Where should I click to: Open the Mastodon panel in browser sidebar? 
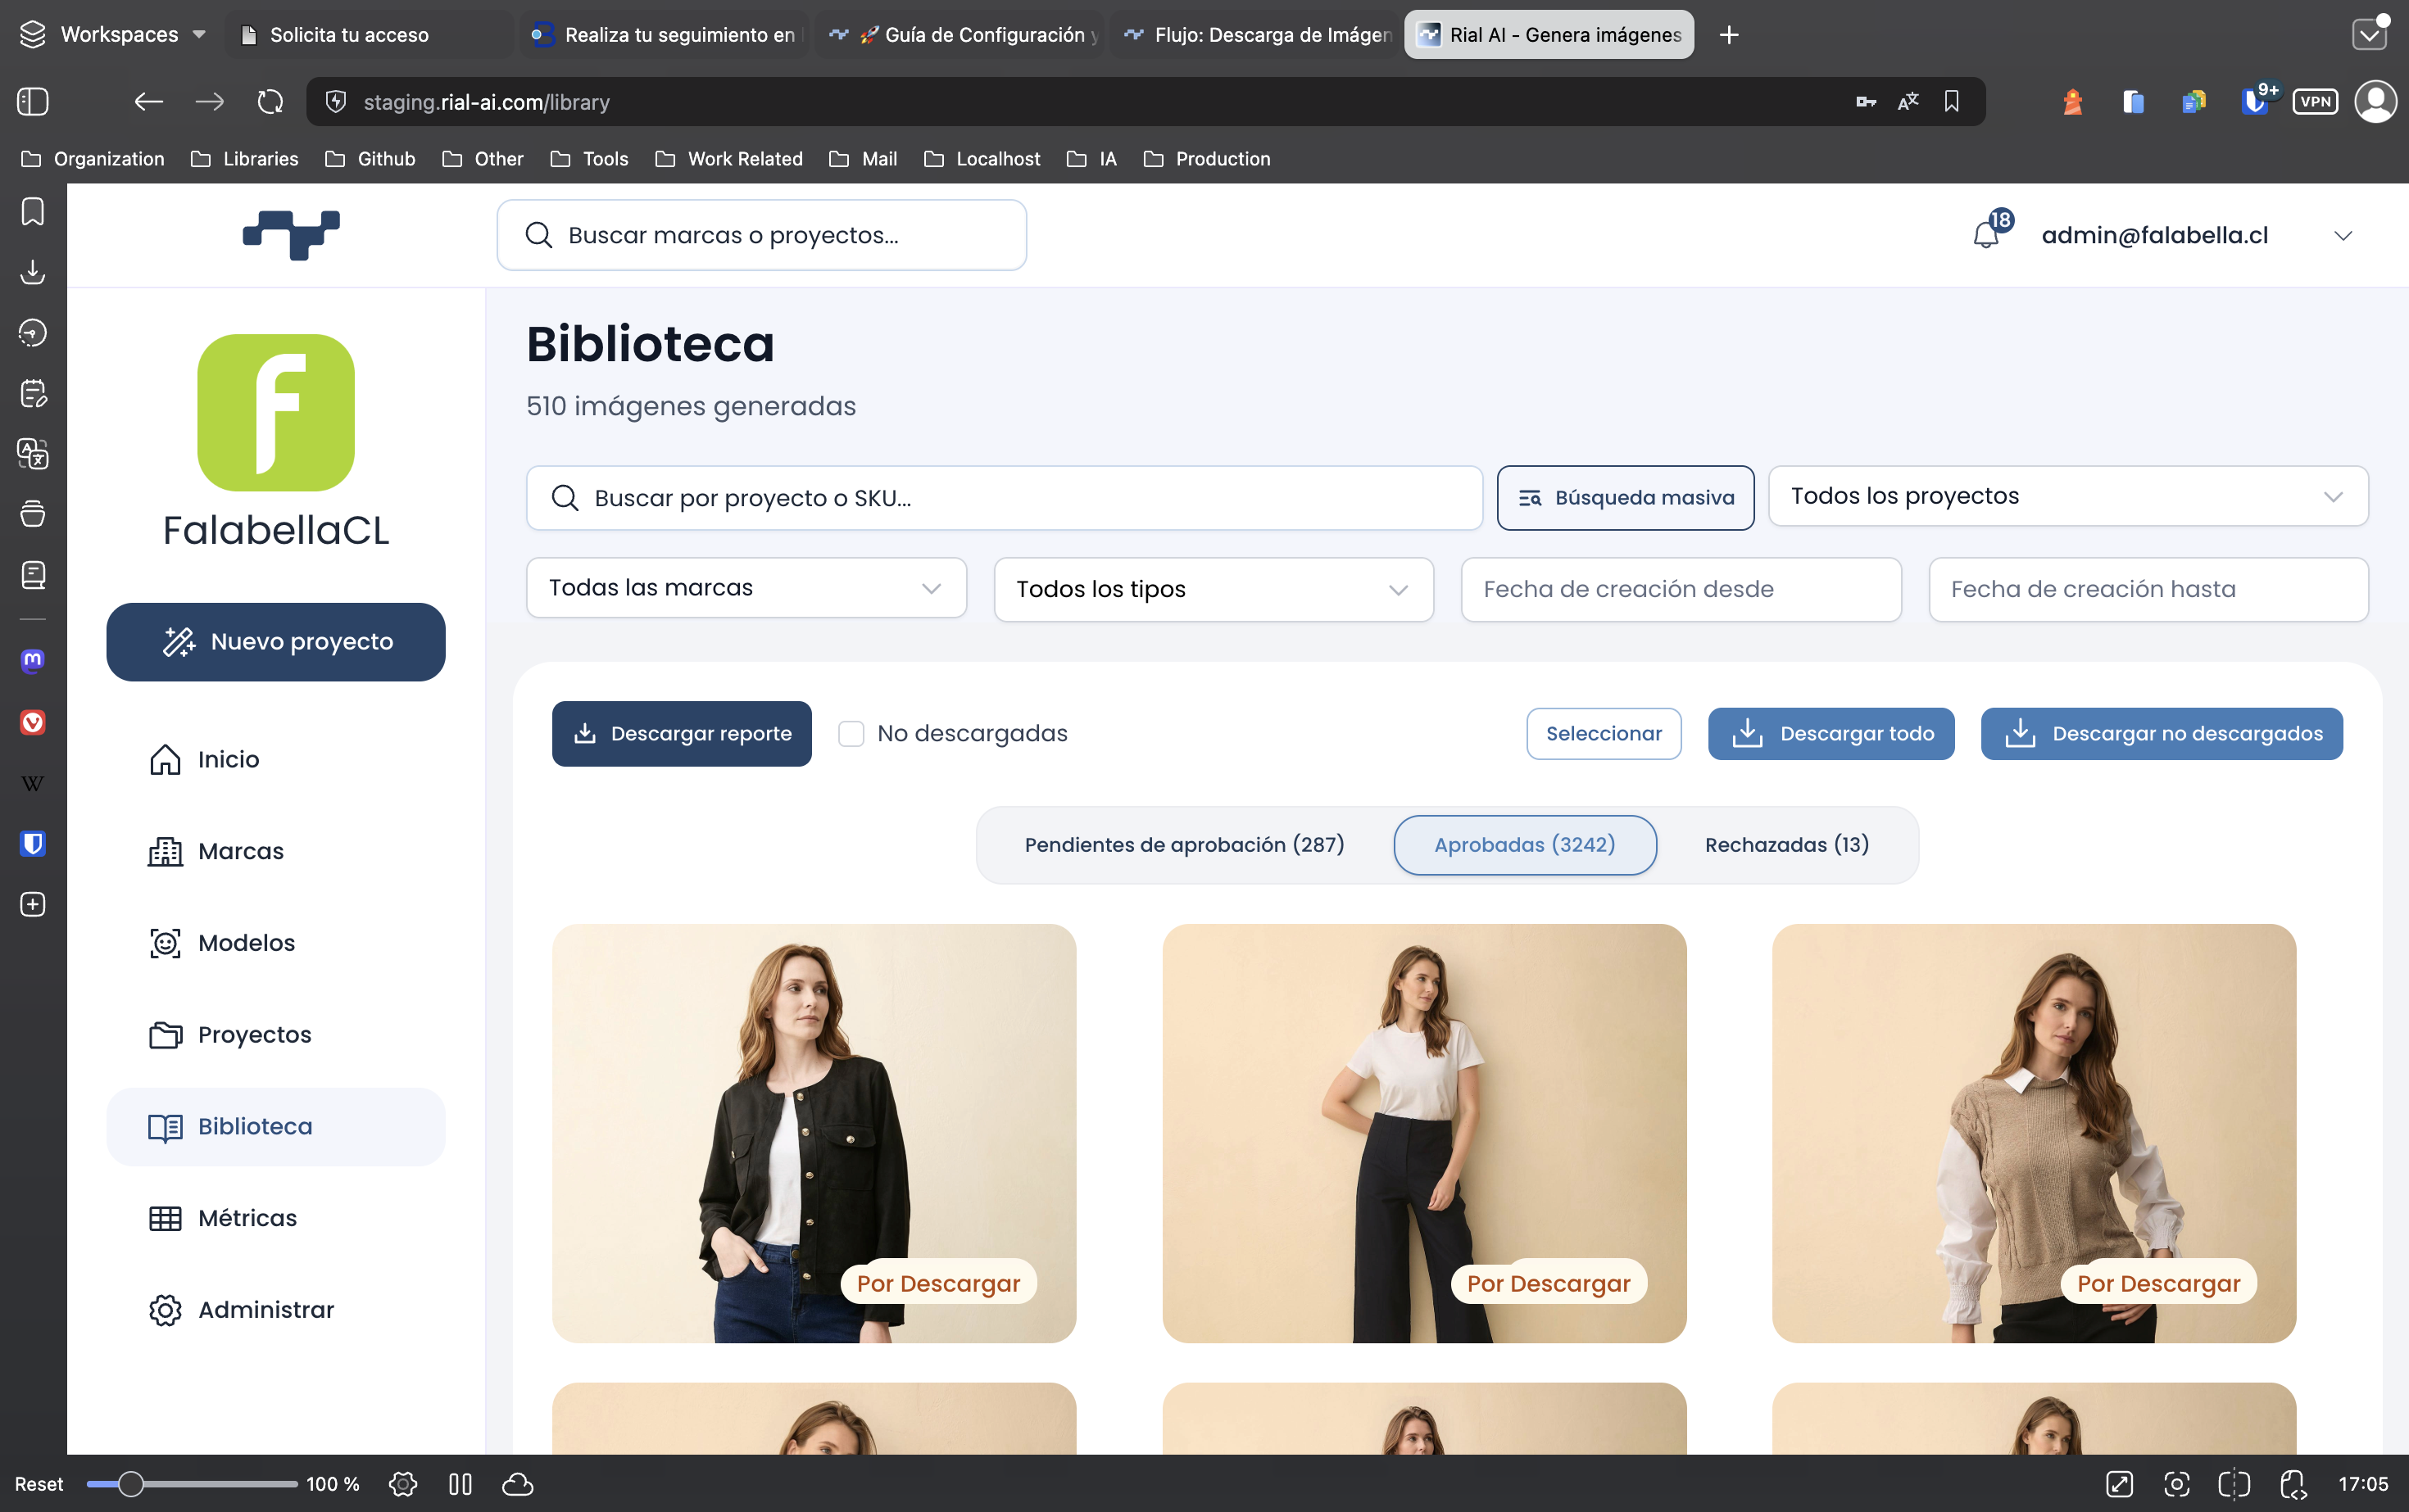pyautogui.click(x=33, y=660)
